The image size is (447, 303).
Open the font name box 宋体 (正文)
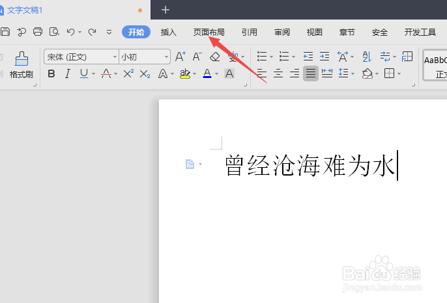[81, 57]
